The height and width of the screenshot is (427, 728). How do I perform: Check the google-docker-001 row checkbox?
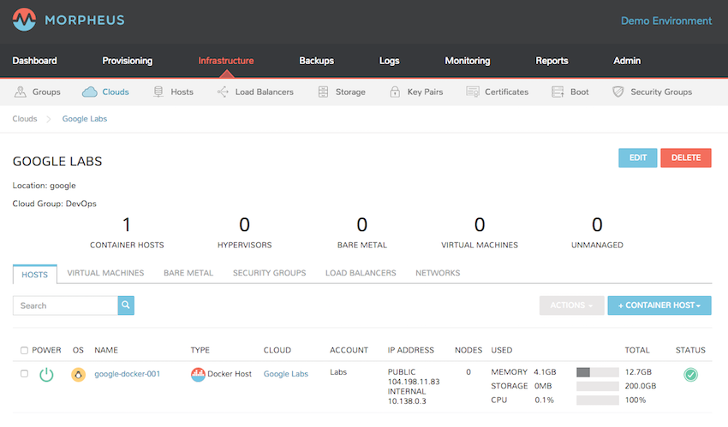pos(24,373)
